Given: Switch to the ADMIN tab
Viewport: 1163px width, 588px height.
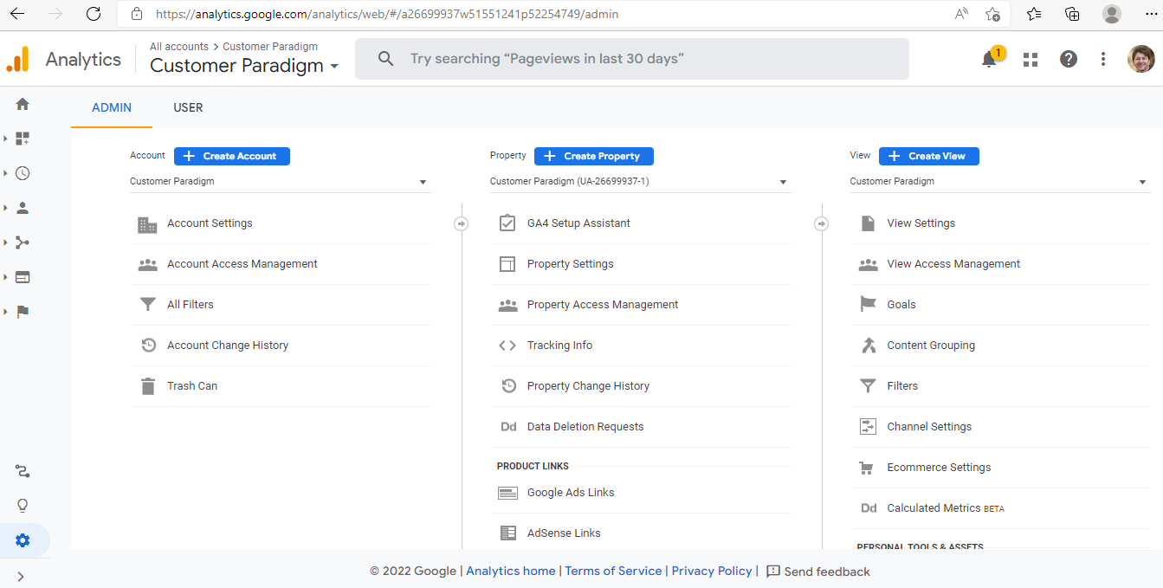Looking at the screenshot, I should click(112, 108).
